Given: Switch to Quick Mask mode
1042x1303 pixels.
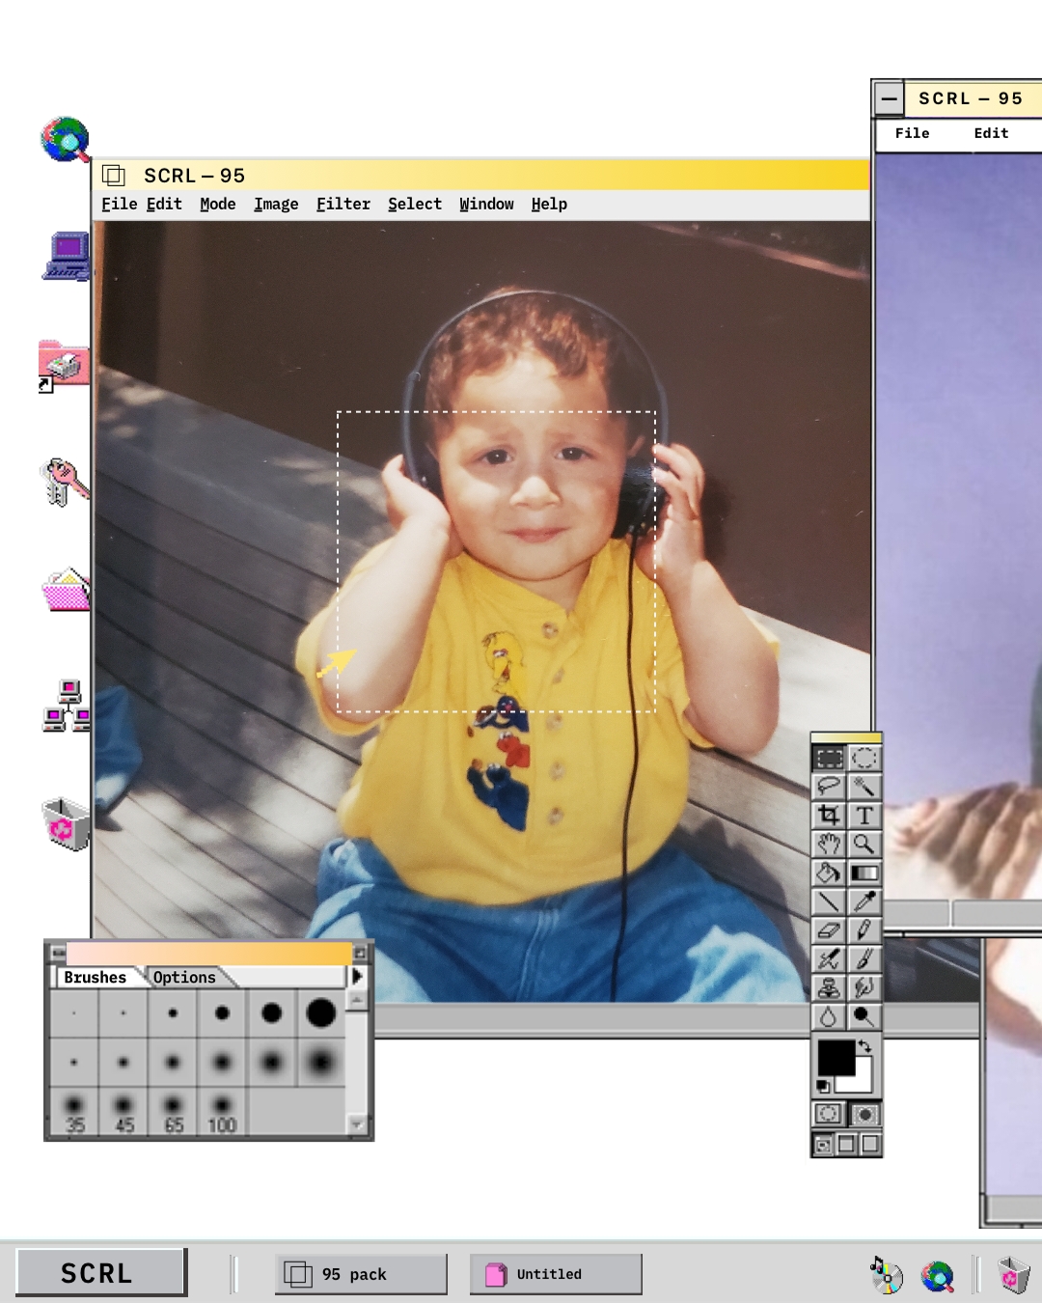Looking at the screenshot, I should [x=864, y=1115].
